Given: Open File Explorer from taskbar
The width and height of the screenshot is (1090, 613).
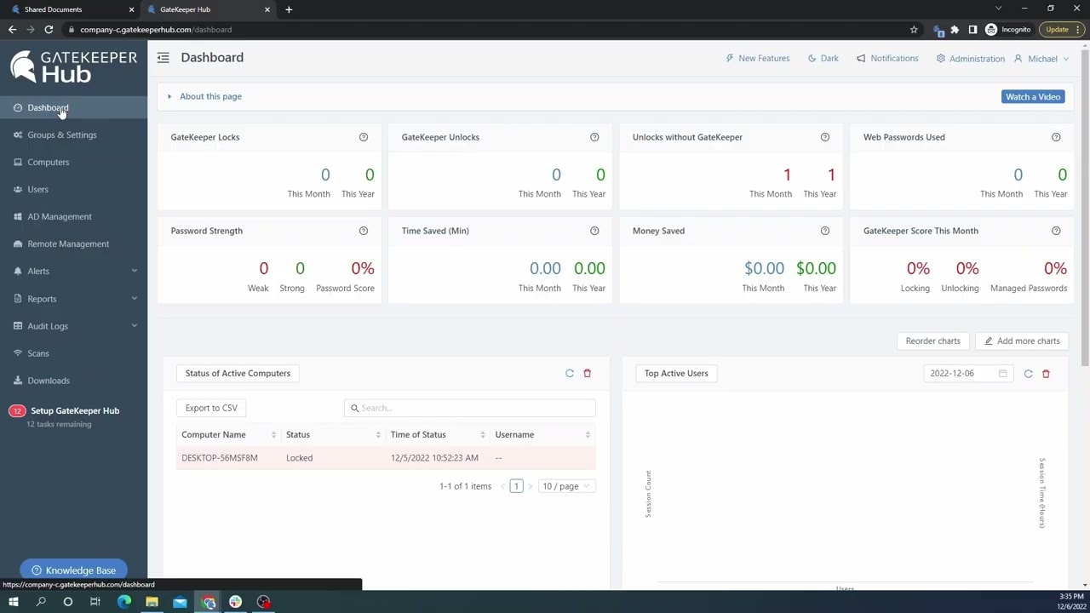Looking at the screenshot, I should click(152, 602).
